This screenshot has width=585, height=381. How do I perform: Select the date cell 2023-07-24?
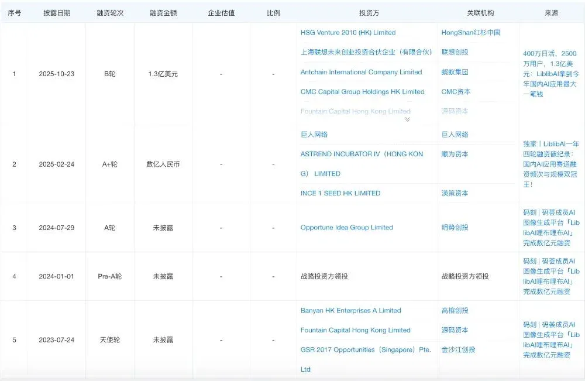(57, 340)
